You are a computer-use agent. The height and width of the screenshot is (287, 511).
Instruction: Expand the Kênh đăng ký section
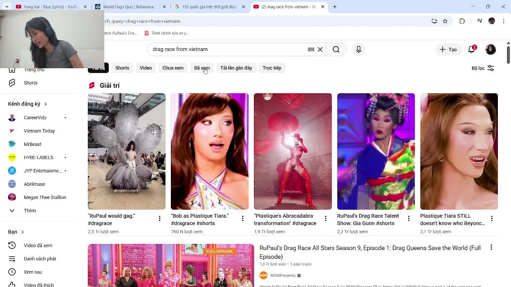(x=28, y=104)
